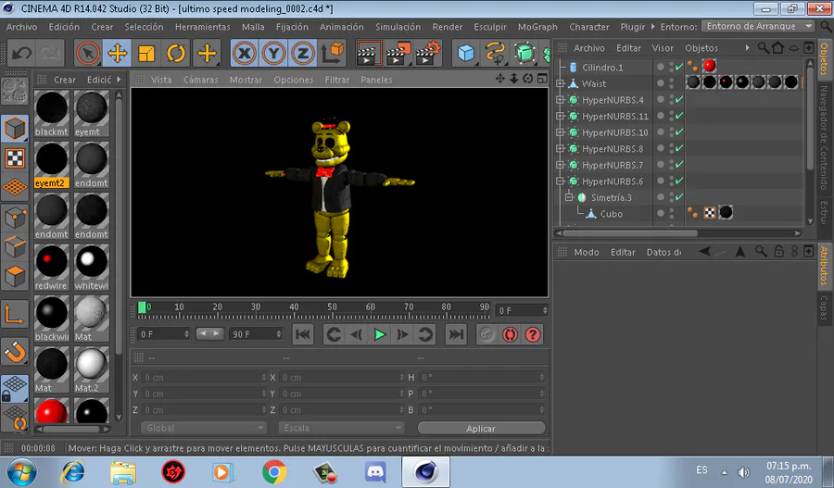
Task: Activate the Scale tool
Action: pos(146,53)
